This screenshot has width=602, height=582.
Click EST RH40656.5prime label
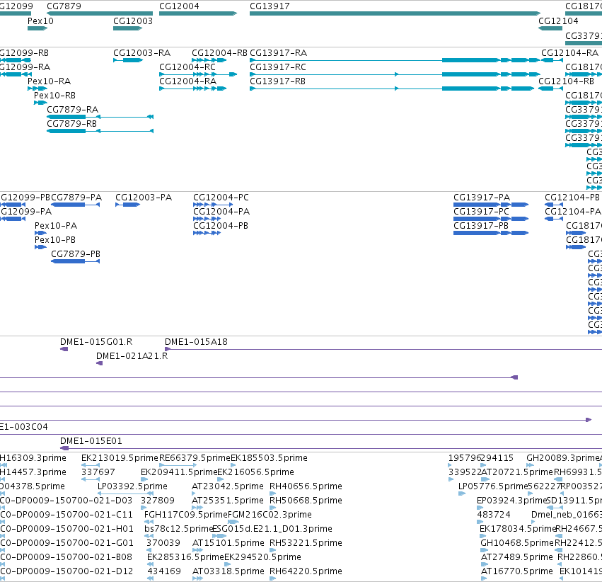pos(306,486)
